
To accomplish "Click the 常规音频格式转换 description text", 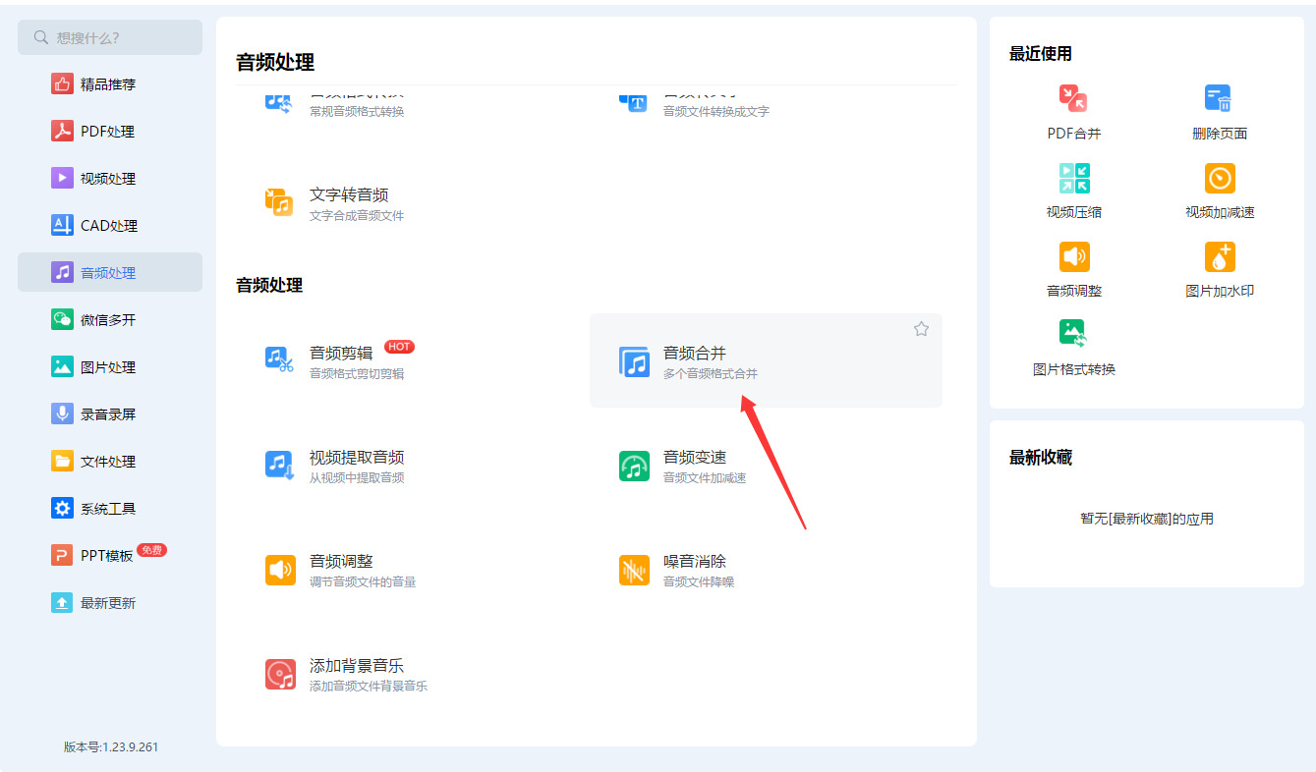I will click(x=357, y=112).
